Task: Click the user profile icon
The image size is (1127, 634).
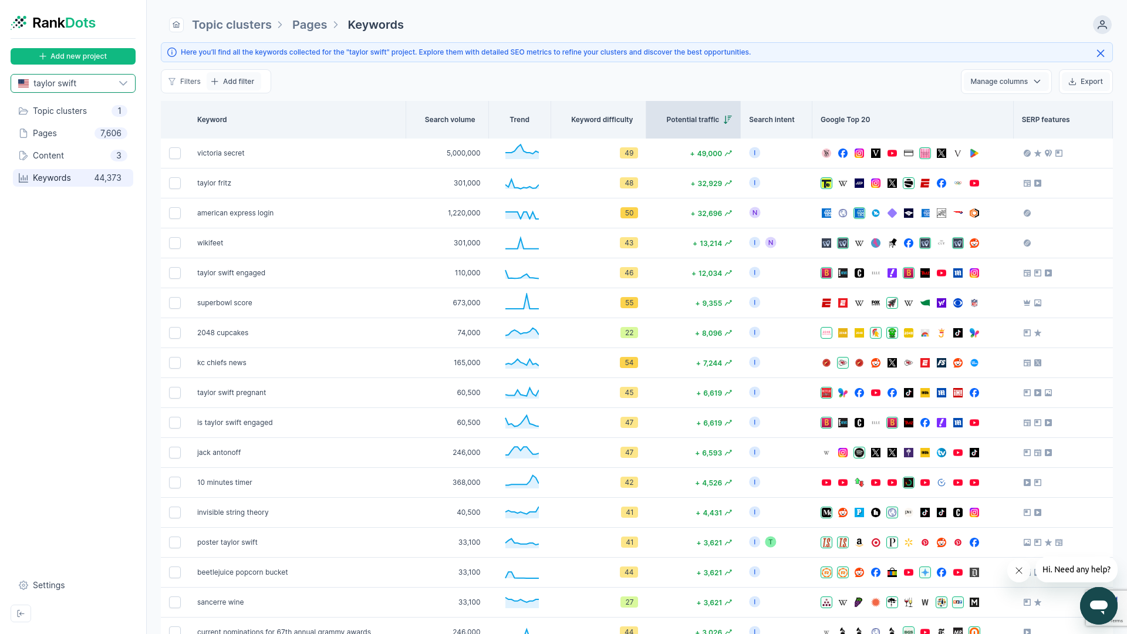Action: 1102,25
